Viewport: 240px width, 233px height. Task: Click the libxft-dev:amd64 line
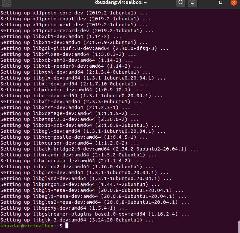tap(71, 102)
